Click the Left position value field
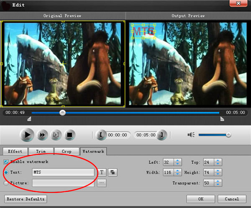 click(169, 162)
